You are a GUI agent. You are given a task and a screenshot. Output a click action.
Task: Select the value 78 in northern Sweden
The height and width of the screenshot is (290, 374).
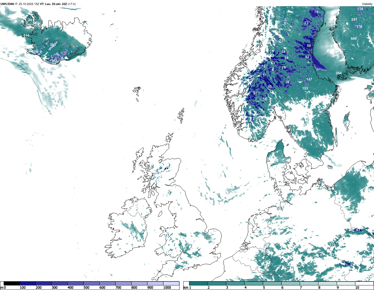tap(316, 12)
